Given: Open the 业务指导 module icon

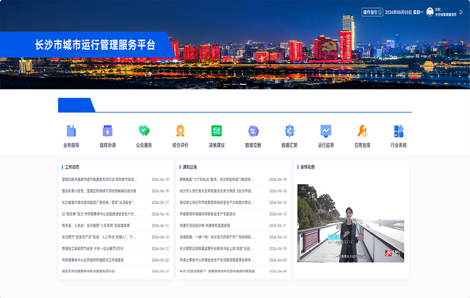Looking at the screenshot, I should pos(71,131).
